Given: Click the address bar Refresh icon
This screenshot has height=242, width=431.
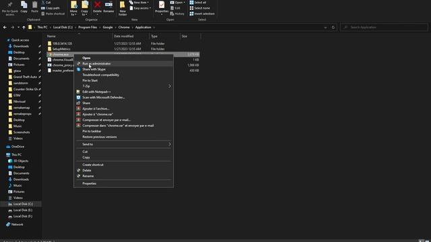Looking at the screenshot, I should point(333,28).
